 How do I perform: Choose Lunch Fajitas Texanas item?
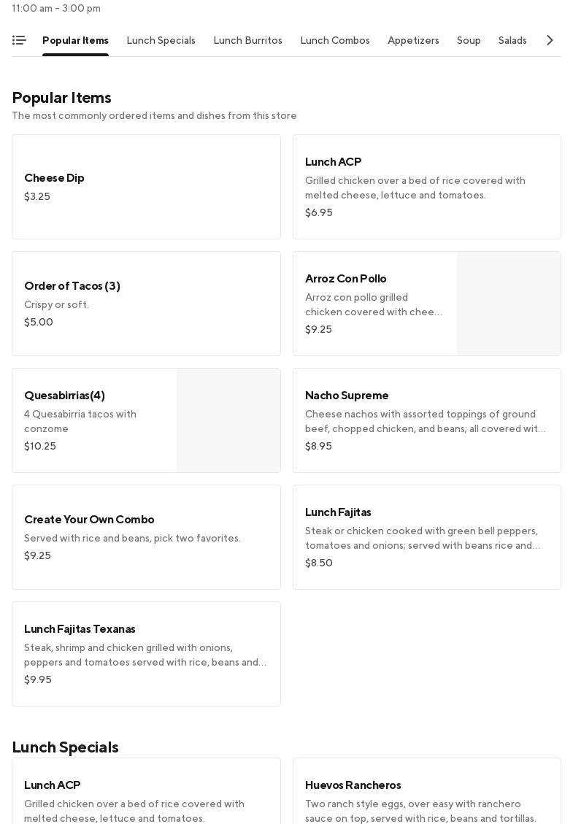(146, 654)
